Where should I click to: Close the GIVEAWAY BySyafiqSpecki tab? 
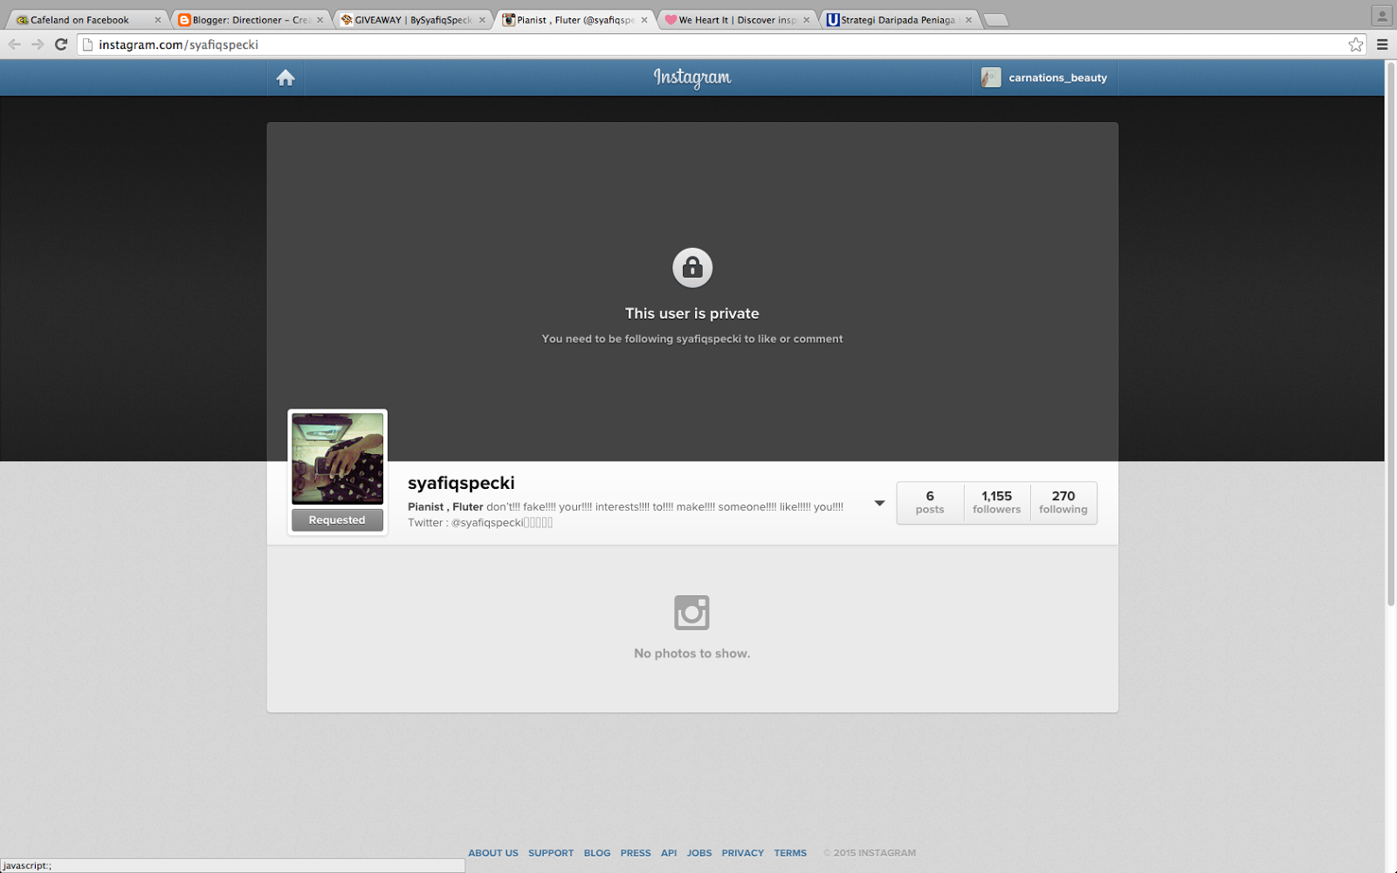[482, 20]
